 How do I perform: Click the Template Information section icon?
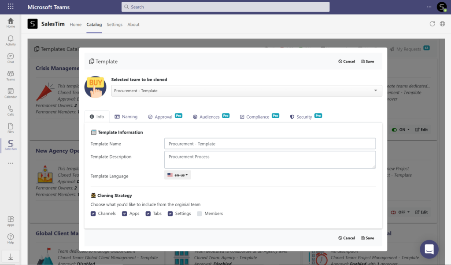tap(93, 132)
